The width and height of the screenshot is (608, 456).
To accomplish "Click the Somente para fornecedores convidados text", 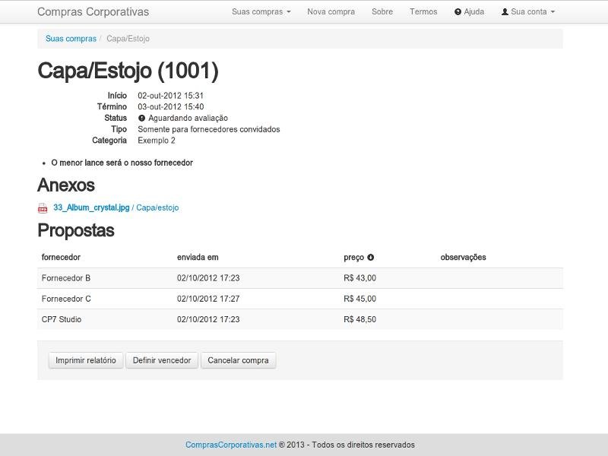I will pos(208,129).
